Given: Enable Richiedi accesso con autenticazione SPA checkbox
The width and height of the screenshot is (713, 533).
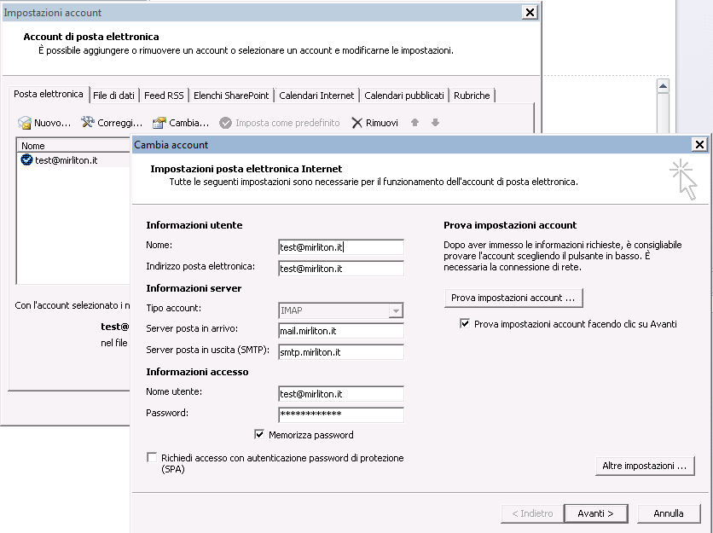Looking at the screenshot, I should click(152, 457).
